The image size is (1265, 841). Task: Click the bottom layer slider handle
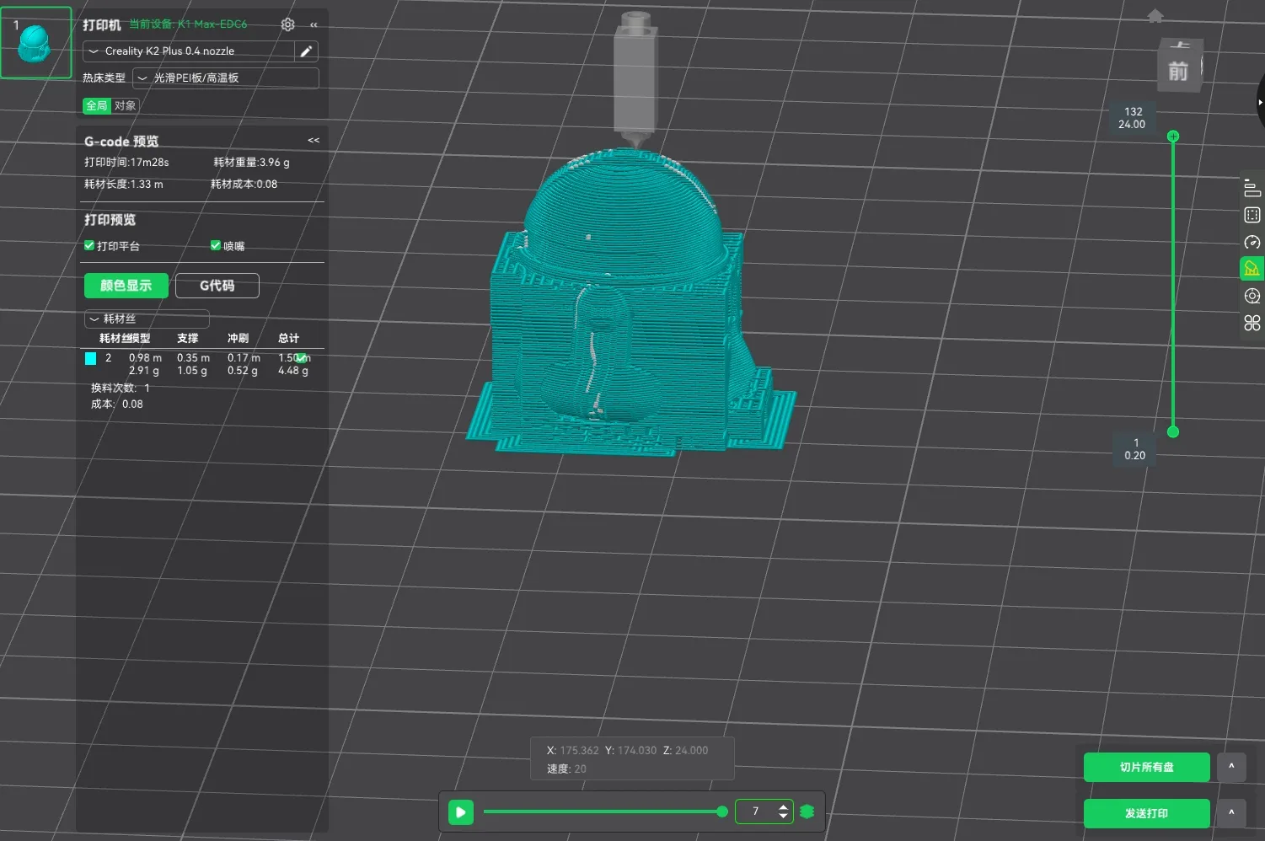tap(1173, 432)
